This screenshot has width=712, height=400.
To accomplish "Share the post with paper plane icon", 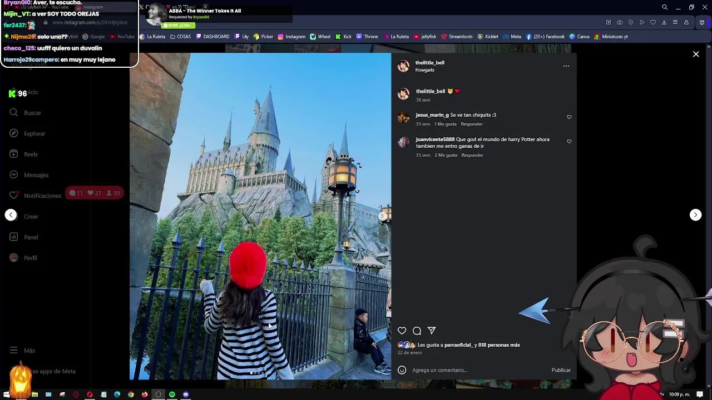I will click(432, 331).
